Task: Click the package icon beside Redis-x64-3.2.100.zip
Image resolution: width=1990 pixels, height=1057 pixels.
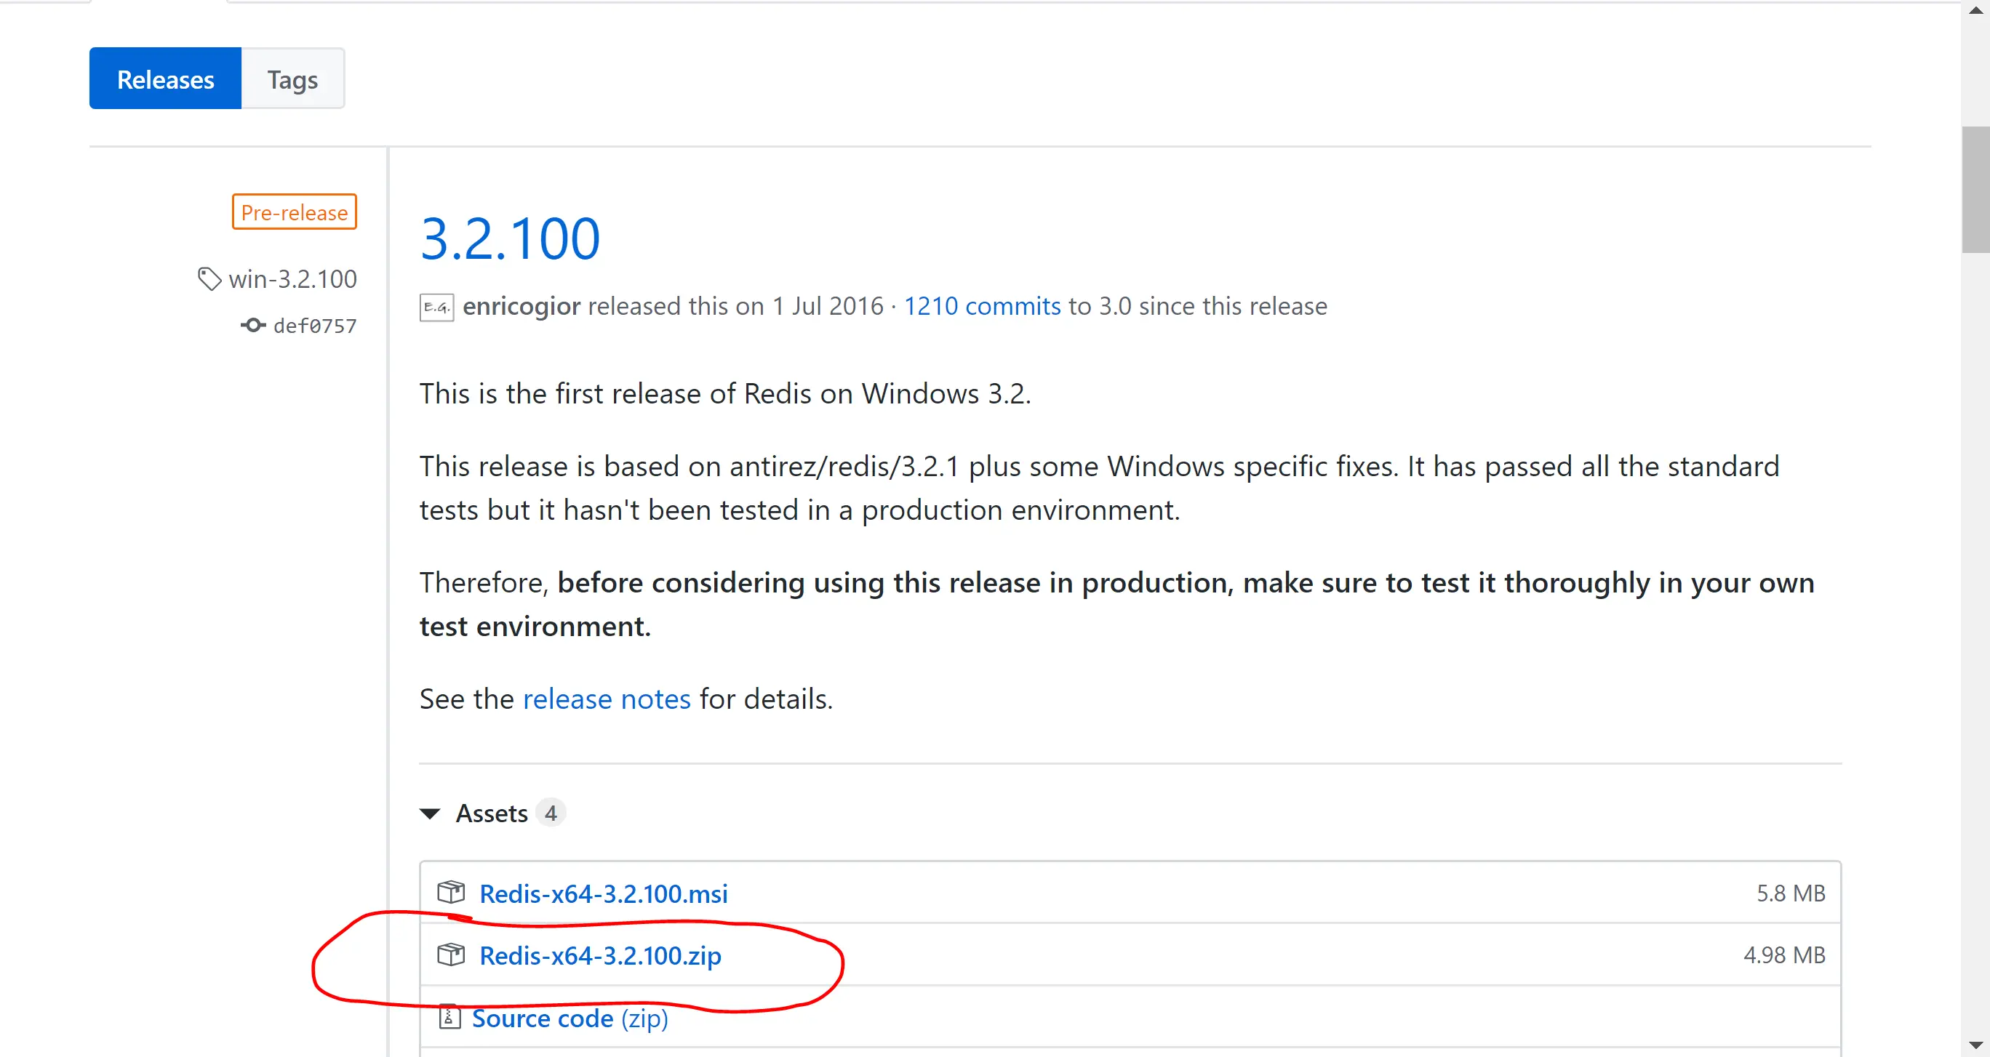Action: coord(450,954)
